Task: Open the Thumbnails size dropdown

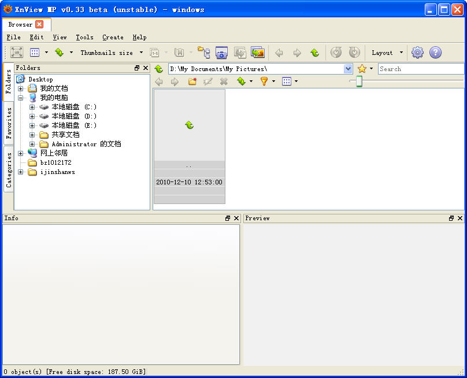Action: pyautogui.click(x=111, y=53)
